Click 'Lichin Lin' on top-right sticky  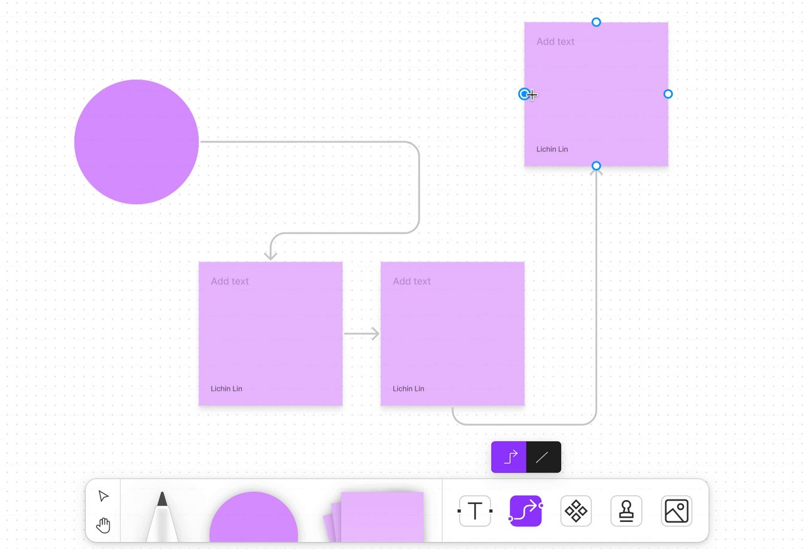tap(552, 149)
